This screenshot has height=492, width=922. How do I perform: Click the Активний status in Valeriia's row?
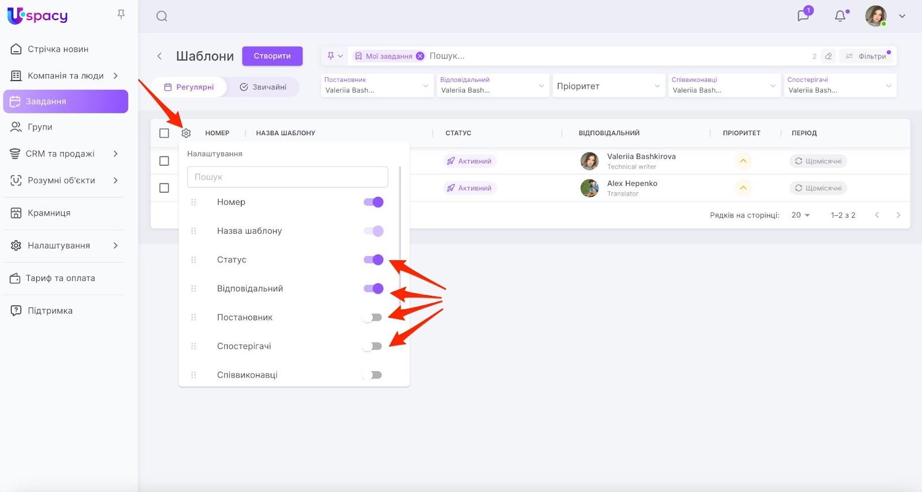click(x=470, y=161)
